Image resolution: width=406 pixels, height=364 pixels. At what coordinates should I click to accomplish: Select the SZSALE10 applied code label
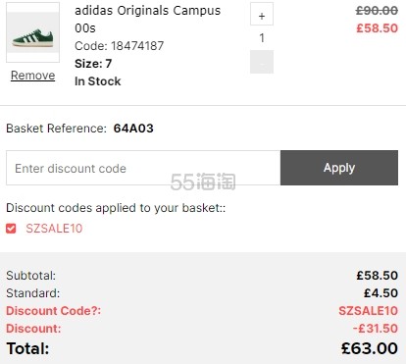[x=54, y=229]
